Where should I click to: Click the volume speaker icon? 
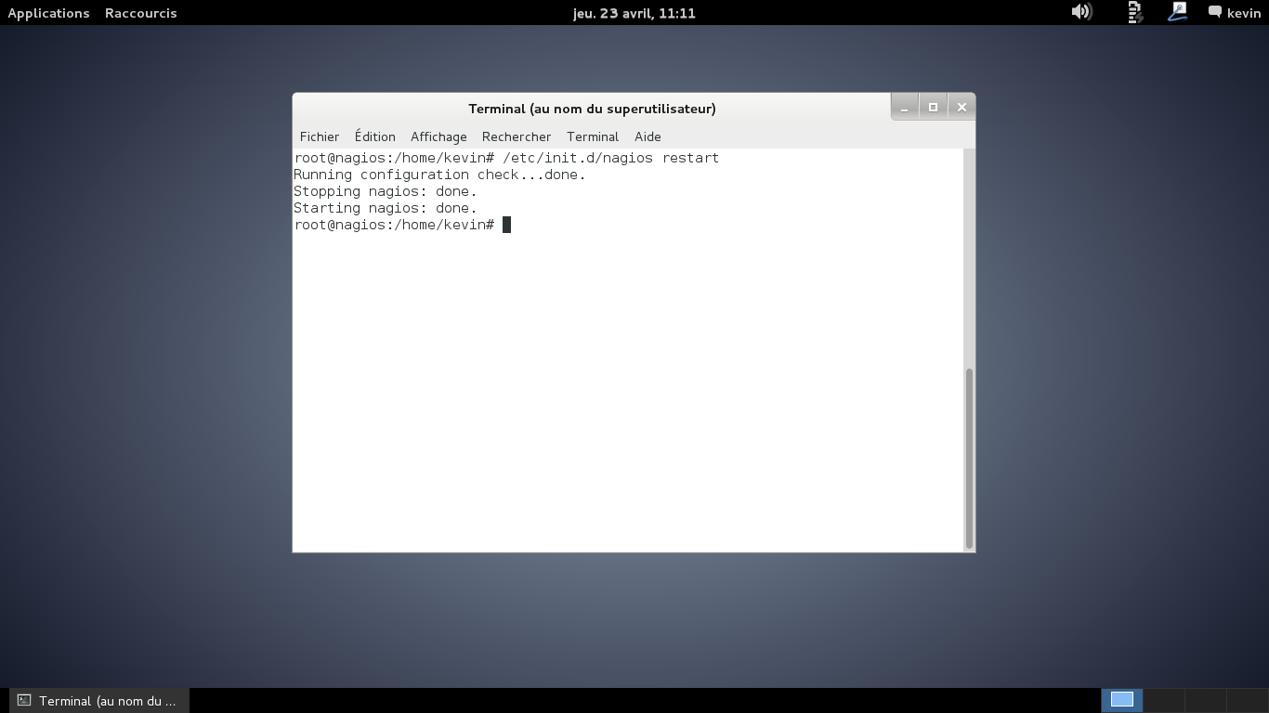(1081, 12)
